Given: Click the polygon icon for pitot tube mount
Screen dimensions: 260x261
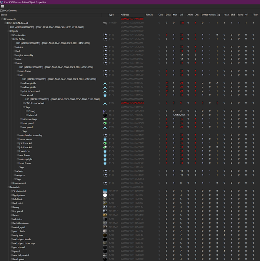Looking at the screenshot, I should [x=105, y=91].
